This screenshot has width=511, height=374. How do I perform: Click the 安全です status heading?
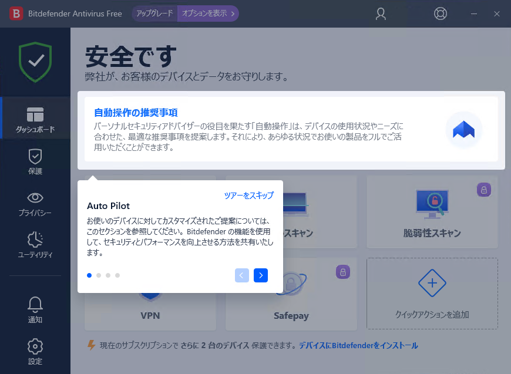click(131, 56)
